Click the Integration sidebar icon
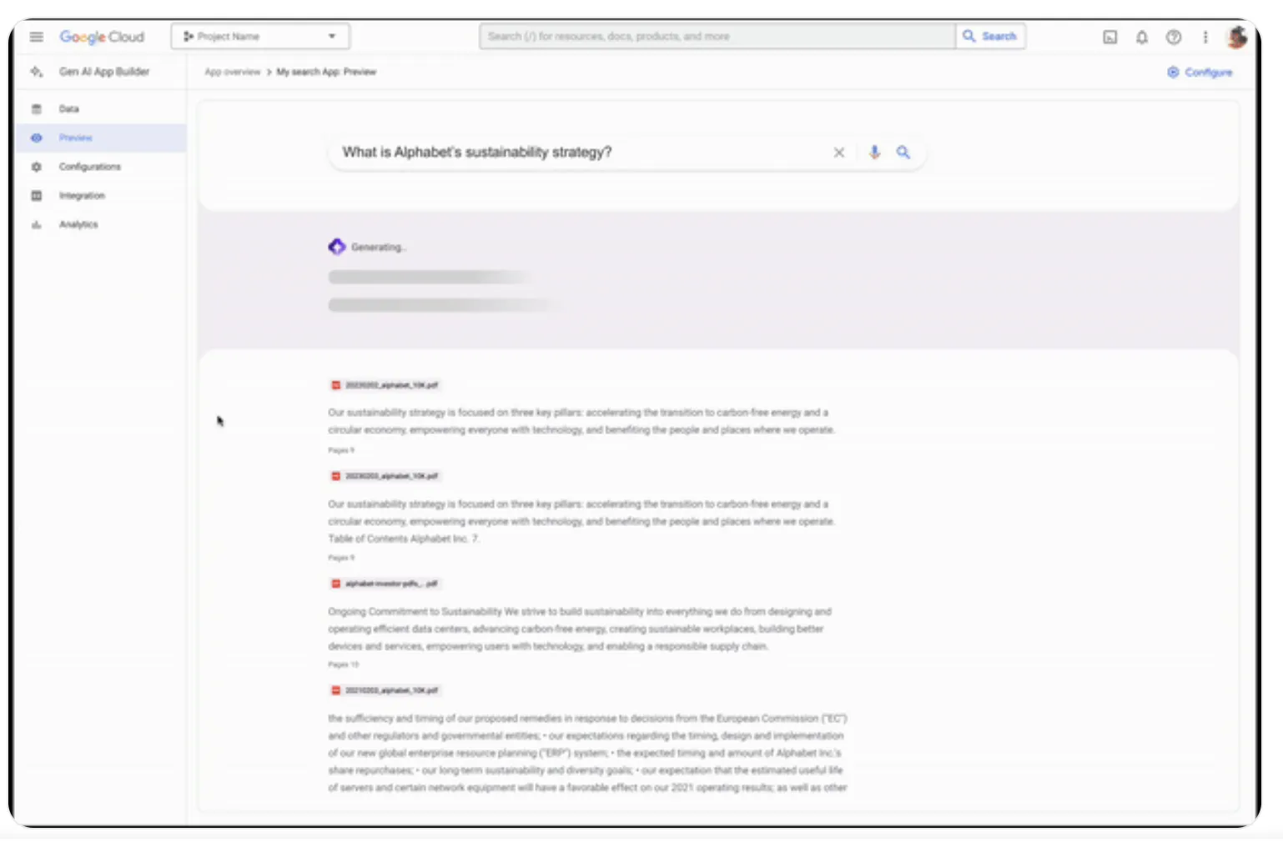This screenshot has width=1283, height=852. point(36,196)
